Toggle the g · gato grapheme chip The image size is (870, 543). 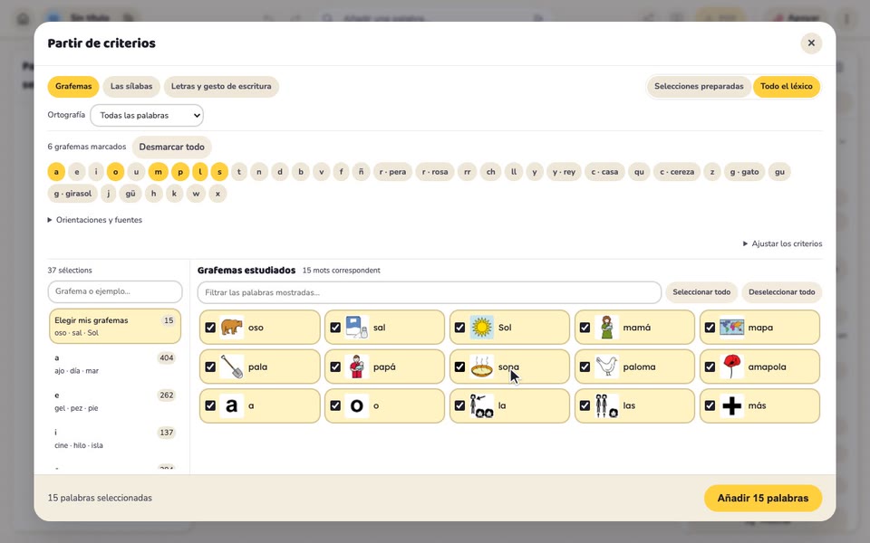click(x=744, y=172)
